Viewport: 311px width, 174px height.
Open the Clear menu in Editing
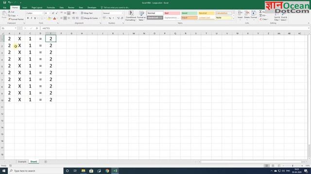264,19
